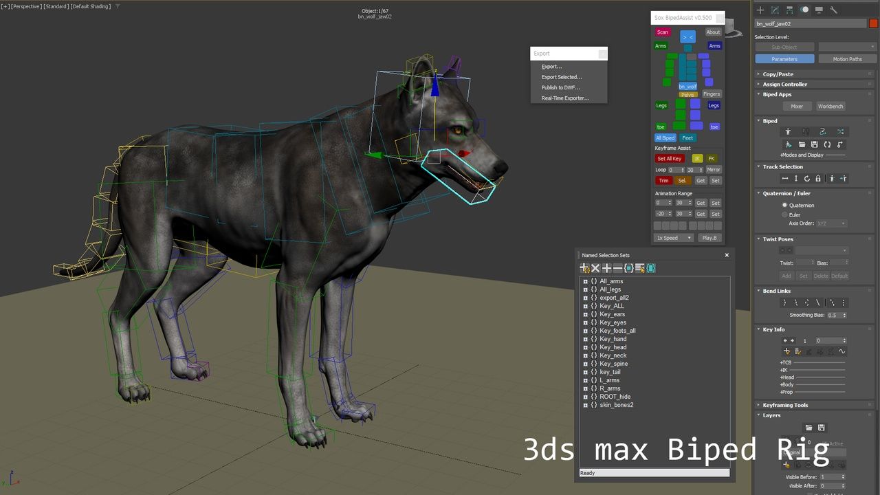Click the Body Rotation icon in Track Selection
The image size is (880, 495).
[807, 178]
